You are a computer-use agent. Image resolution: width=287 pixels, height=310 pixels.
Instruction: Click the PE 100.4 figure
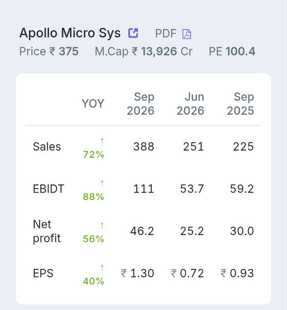[x=232, y=52]
